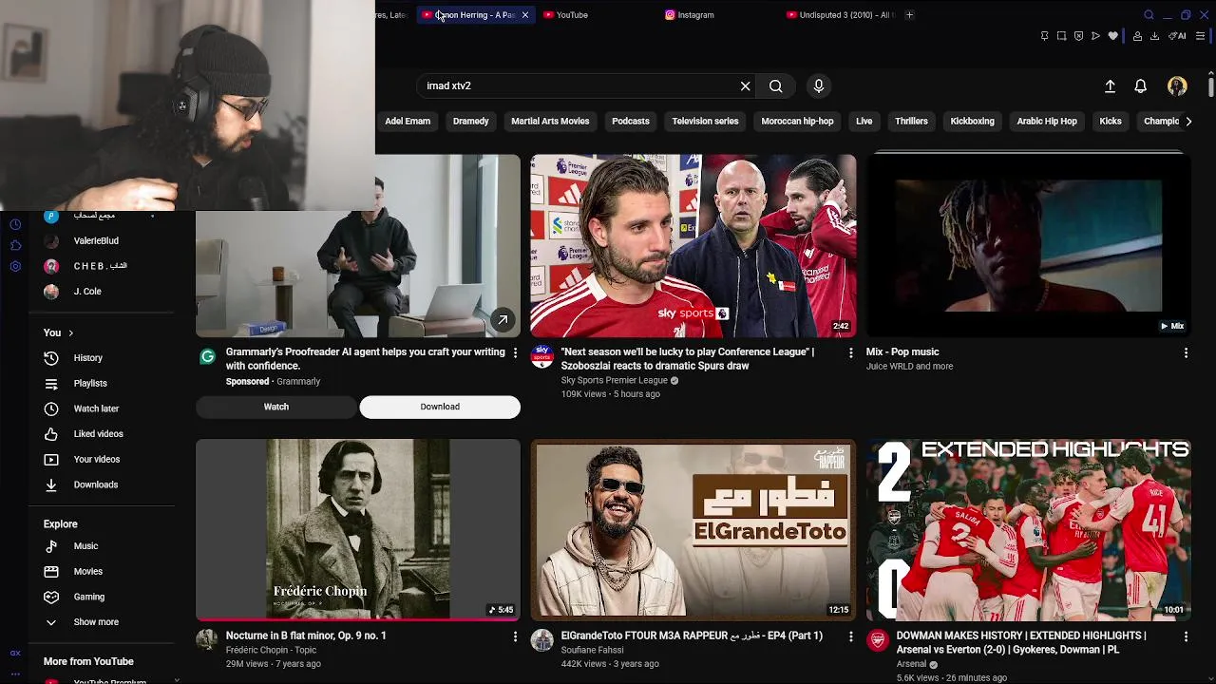1216x684 pixels.
Task: Open options menu for ElGrandeToto video
Action: click(x=850, y=636)
